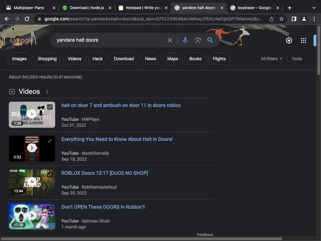The height and width of the screenshot is (241, 321).
Task: Click the Google doodle logo
Action: point(22,40)
